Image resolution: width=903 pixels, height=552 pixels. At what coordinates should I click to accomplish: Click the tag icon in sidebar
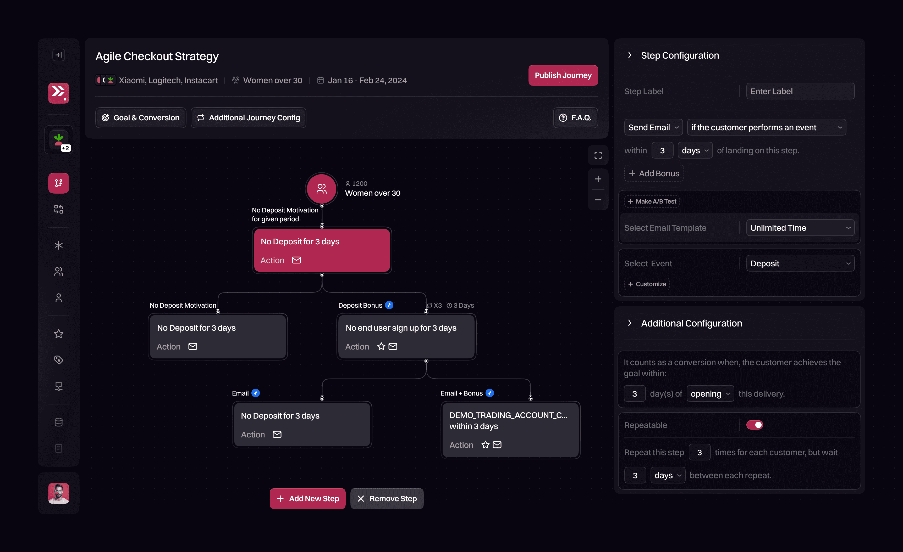[59, 359]
